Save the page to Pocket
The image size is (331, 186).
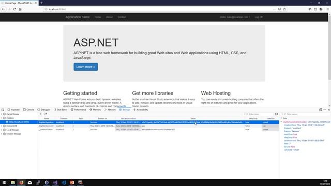279,9
